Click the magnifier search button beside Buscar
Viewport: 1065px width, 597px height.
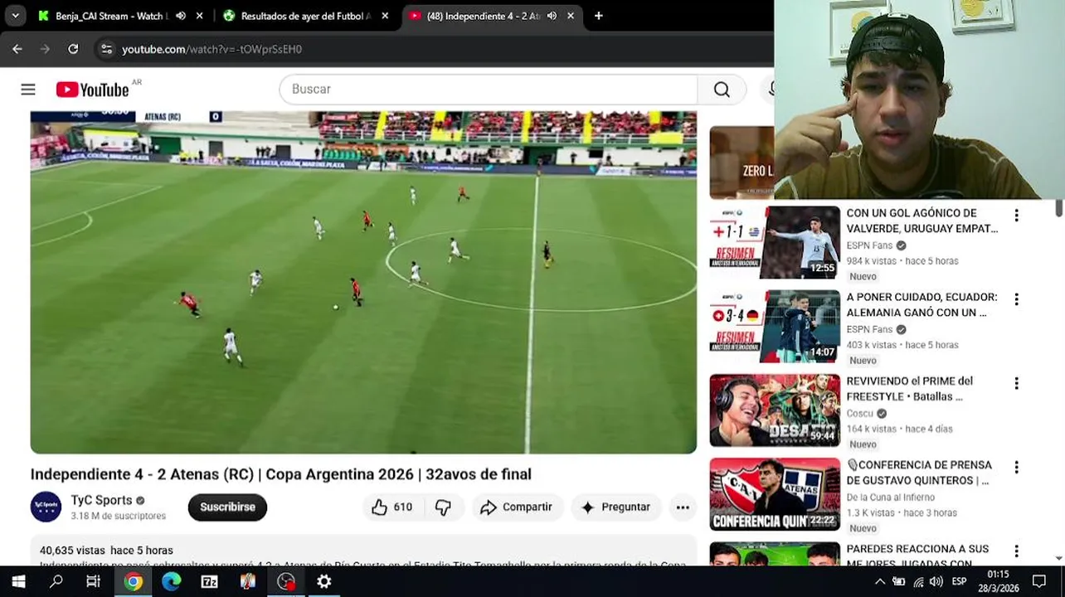click(x=722, y=90)
